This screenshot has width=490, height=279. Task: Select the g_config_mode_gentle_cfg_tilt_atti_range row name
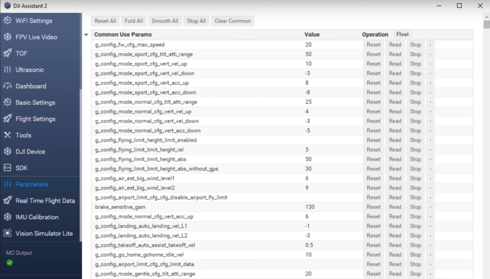pos(145,274)
